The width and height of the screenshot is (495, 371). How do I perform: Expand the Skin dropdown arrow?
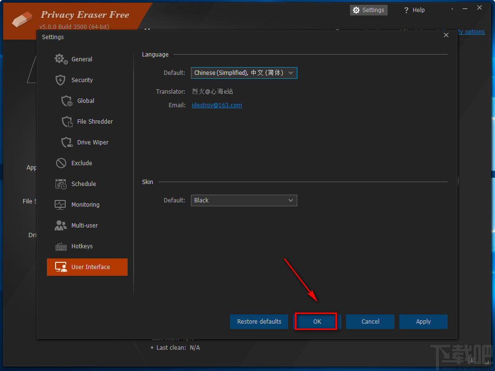tap(291, 200)
